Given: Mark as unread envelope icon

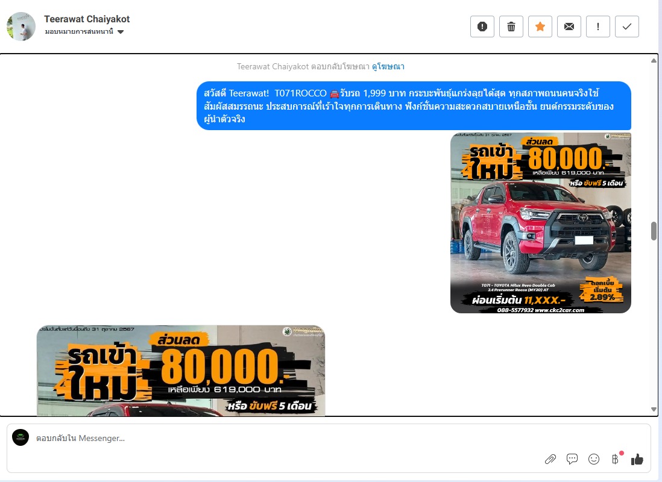Looking at the screenshot, I should (569, 27).
